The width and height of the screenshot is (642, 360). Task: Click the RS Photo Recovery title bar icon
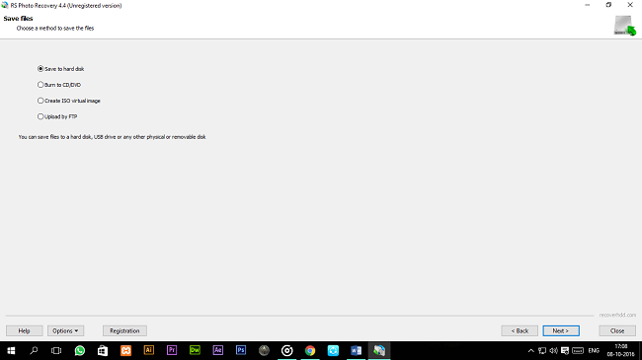pyautogui.click(x=5, y=5)
